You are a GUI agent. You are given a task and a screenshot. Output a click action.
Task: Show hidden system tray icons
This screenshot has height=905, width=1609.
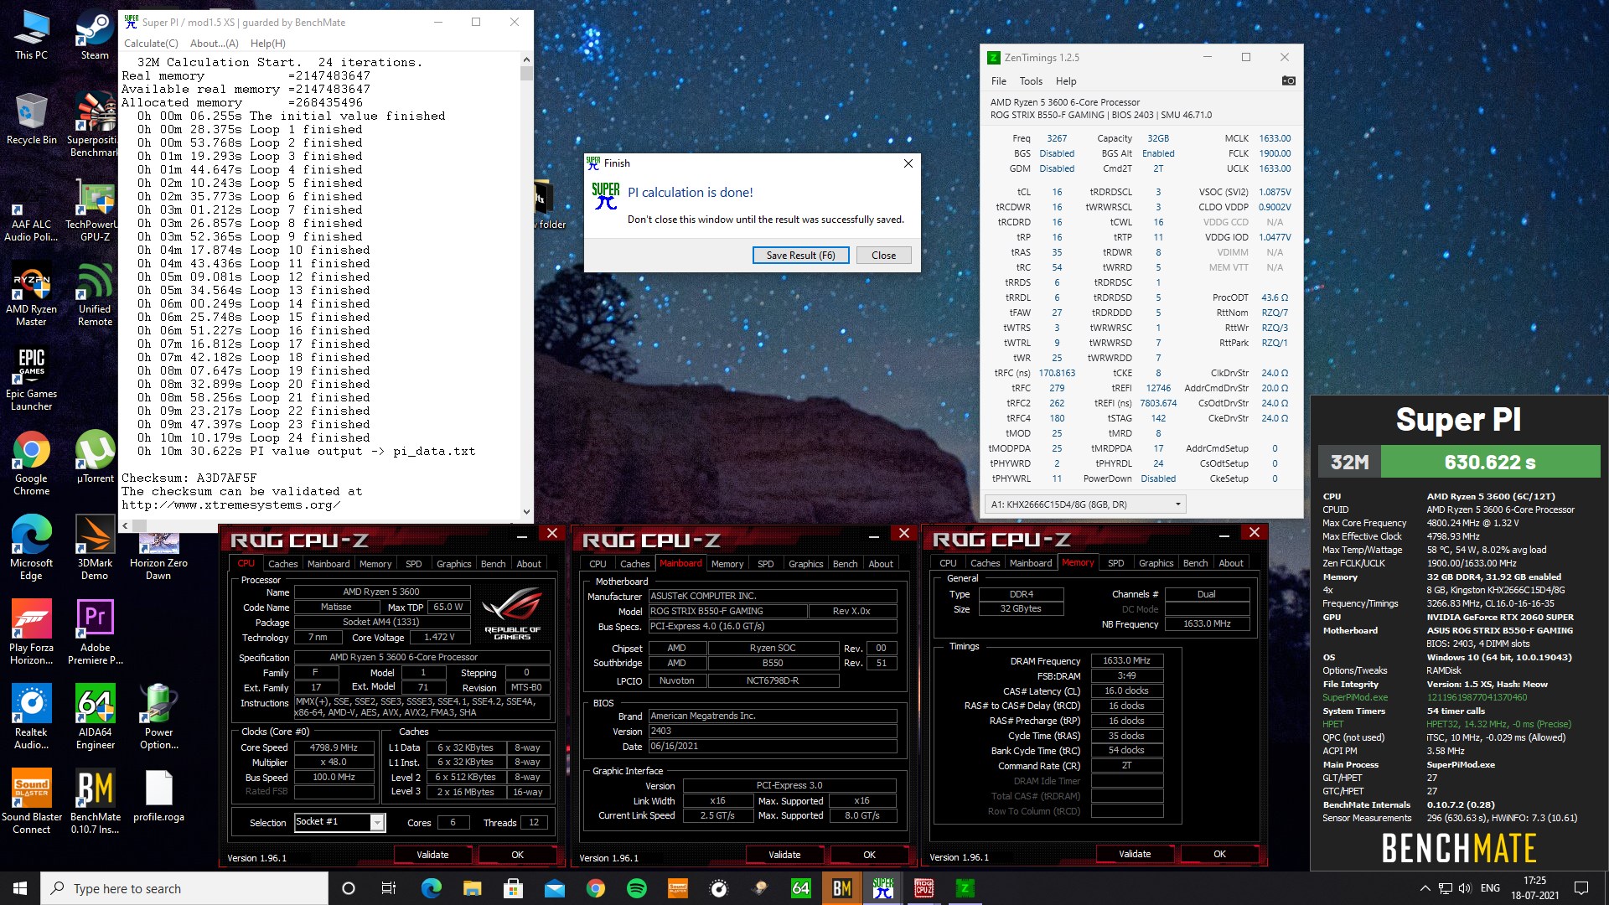pos(1425,888)
